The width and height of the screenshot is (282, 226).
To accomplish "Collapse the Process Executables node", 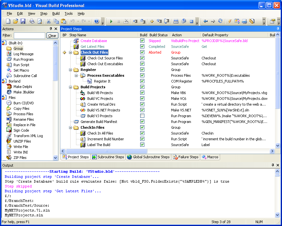I will (75, 75).
